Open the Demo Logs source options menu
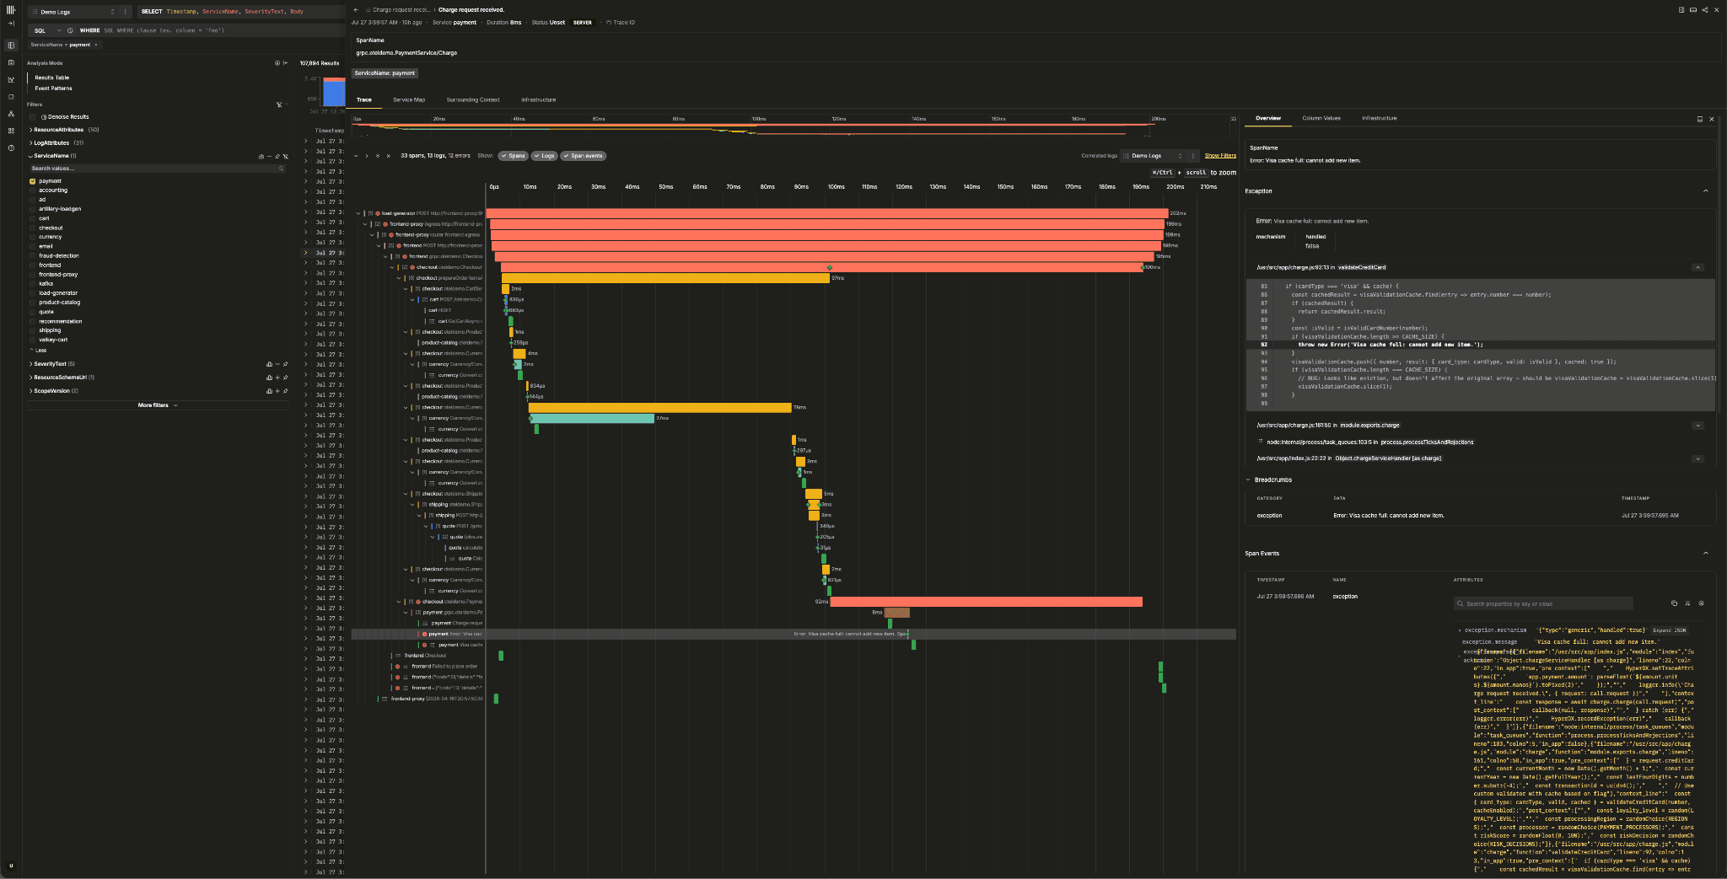 (126, 12)
